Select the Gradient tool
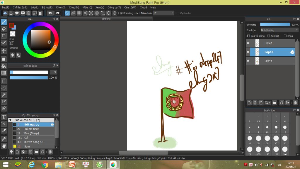The width and height of the screenshot is (300, 169). point(4,73)
